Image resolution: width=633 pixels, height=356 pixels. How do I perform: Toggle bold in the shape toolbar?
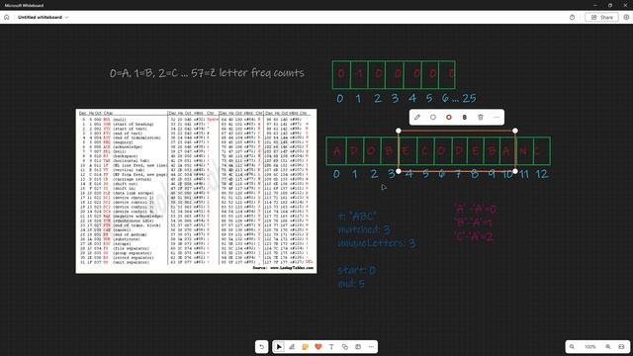(x=464, y=118)
